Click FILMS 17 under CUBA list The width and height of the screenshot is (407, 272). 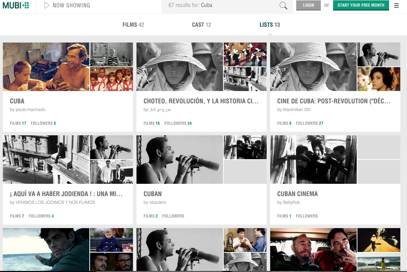18,123
